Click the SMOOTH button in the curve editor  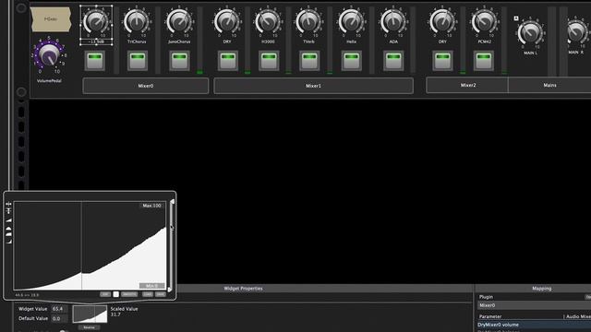tap(129, 294)
